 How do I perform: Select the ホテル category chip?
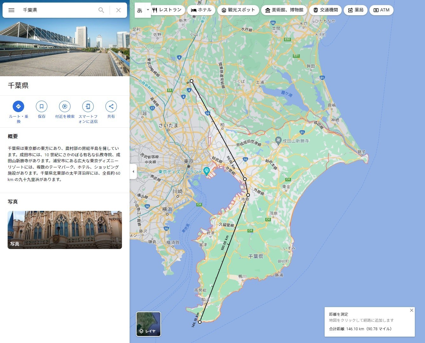pos(201,10)
